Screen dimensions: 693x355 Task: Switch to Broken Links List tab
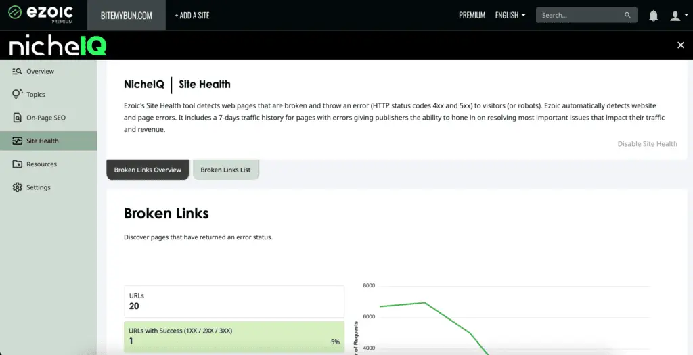[x=225, y=170]
